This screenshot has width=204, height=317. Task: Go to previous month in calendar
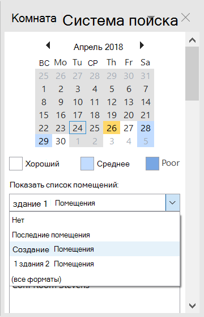point(48,45)
